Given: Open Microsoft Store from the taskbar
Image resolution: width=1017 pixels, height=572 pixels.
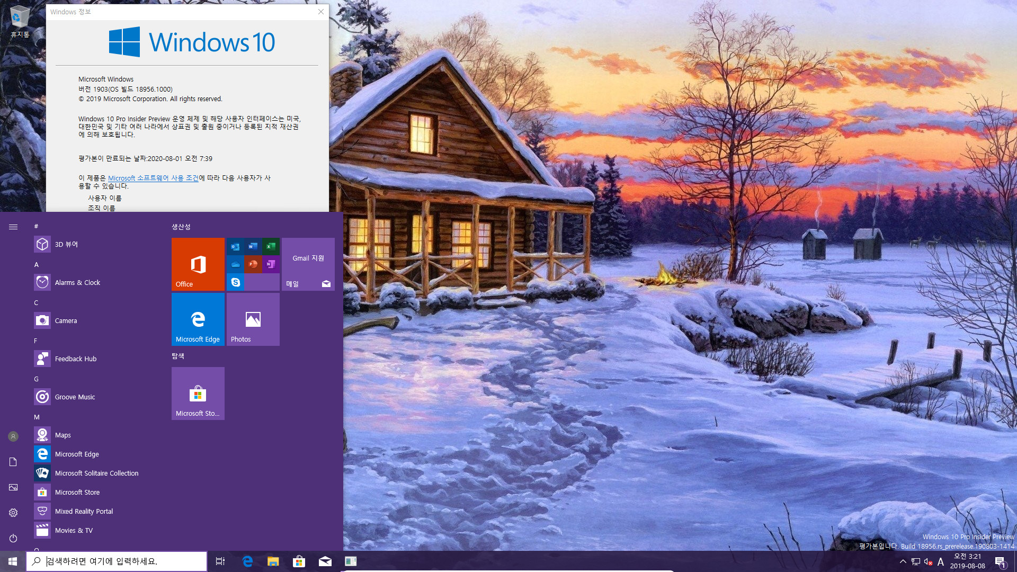Looking at the screenshot, I should 299,561.
